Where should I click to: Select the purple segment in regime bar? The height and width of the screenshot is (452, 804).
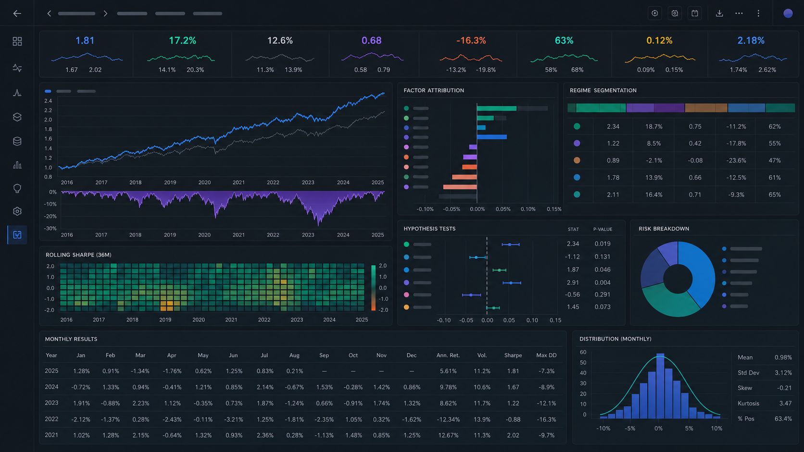[655, 108]
